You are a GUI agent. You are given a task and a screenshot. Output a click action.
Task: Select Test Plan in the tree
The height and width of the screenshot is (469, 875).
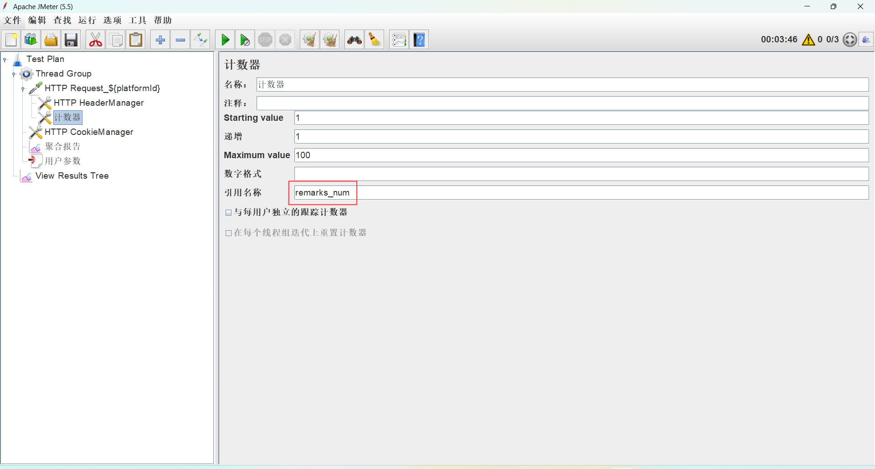(45, 59)
